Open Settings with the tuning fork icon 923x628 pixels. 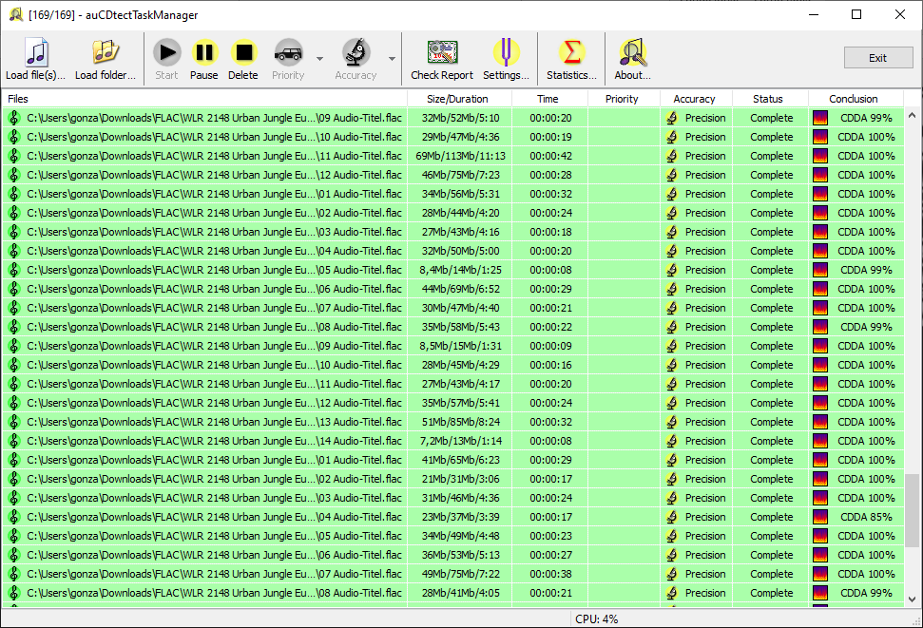(507, 59)
